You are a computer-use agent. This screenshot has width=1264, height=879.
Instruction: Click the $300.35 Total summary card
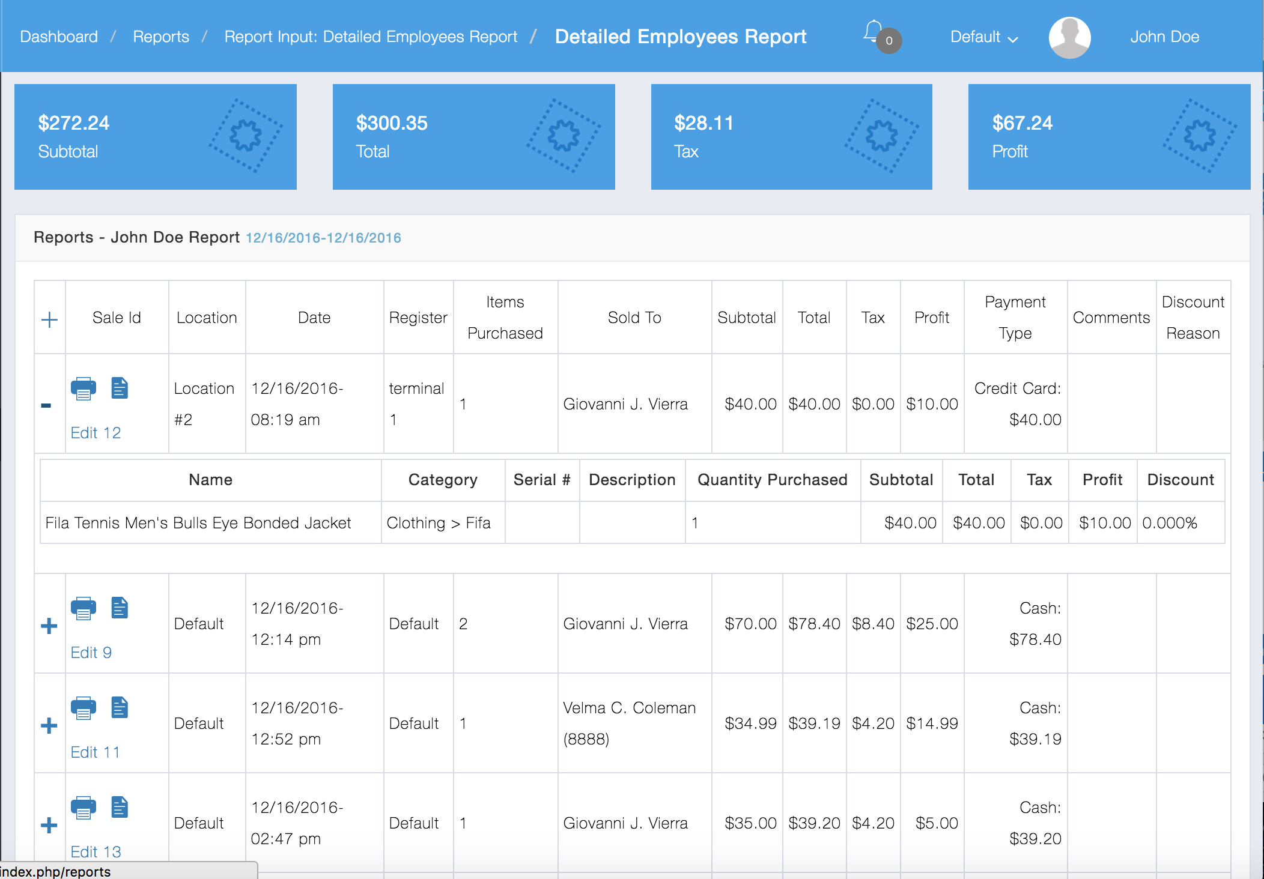(473, 137)
